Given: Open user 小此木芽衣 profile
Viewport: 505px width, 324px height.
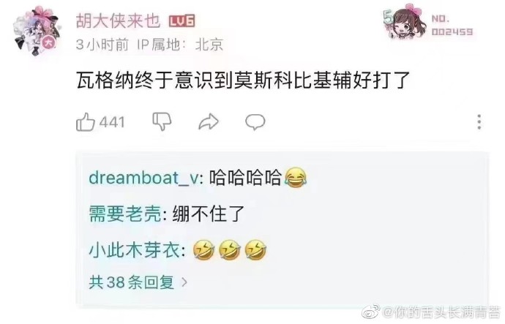Looking at the screenshot, I should tap(135, 250).
